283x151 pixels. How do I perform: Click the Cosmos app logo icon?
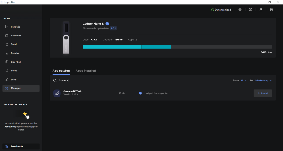pyautogui.click(x=57, y=93)
